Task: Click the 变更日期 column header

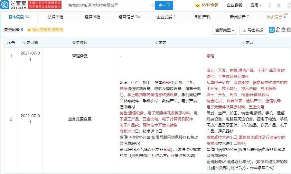Action: pos(30,43)
